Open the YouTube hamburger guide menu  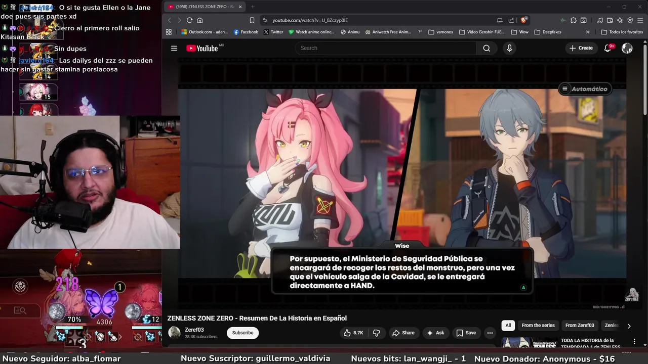(174, 48)
